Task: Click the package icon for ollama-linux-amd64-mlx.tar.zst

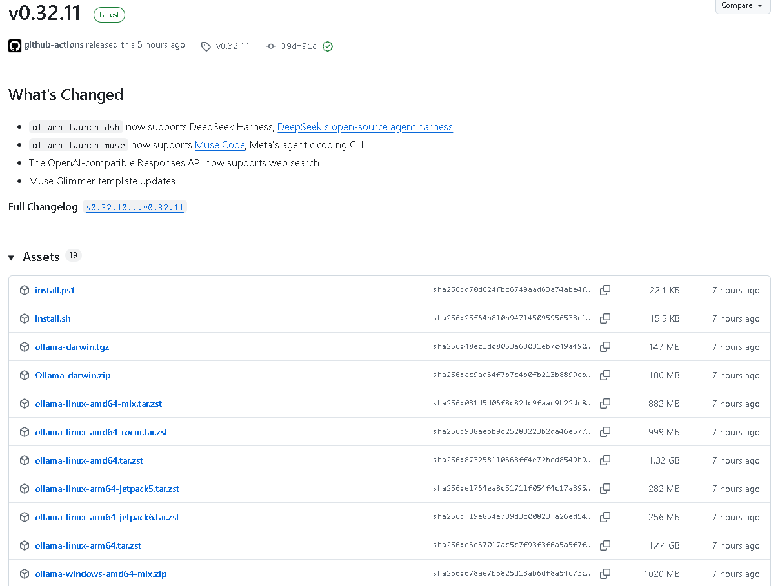Action: click(25, 404)
